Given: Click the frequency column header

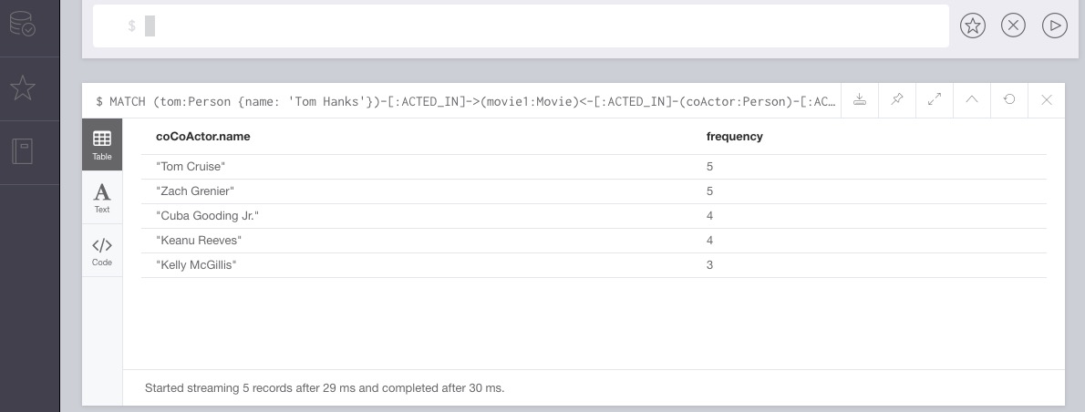Looking at the screenshot, I should click(734, 137).
